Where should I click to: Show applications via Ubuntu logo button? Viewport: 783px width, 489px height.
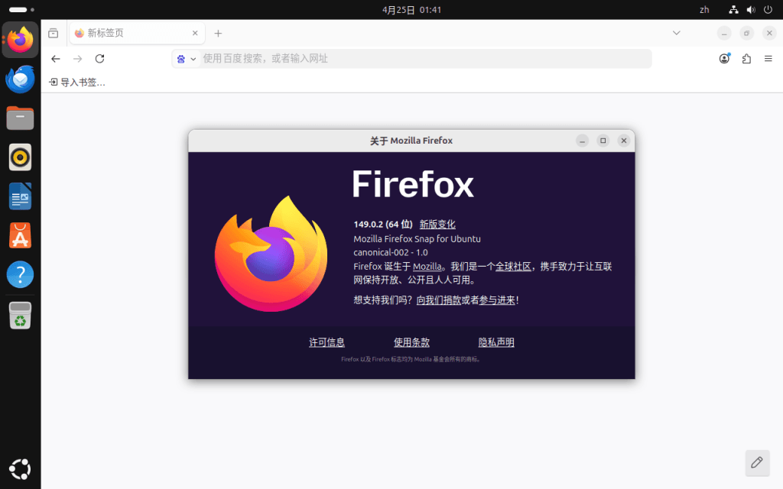tap(21, 468)
